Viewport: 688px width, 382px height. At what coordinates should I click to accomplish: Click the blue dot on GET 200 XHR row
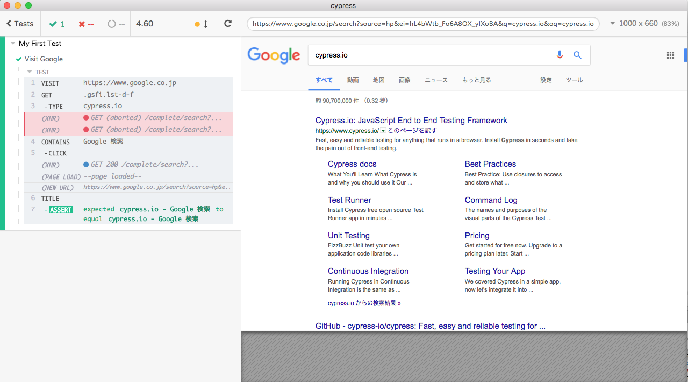(86, 165)
